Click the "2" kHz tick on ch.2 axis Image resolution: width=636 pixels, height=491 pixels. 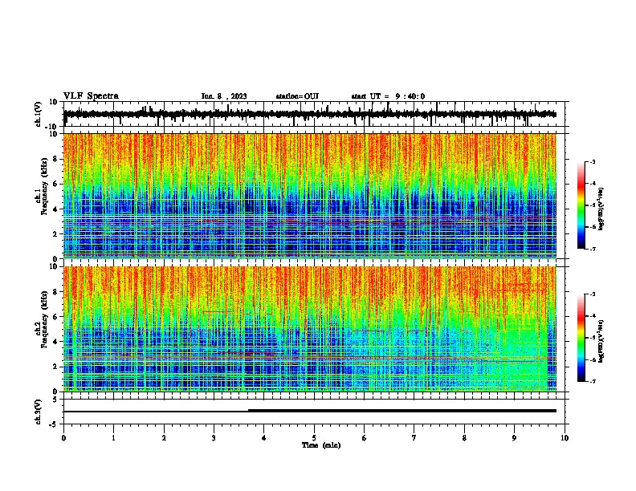tap(56, 367)
